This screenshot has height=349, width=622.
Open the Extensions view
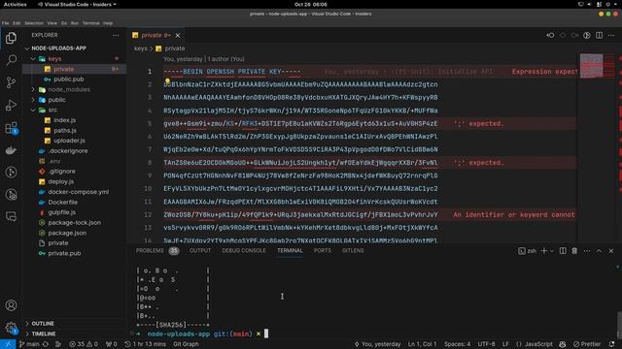pos(11,128)
